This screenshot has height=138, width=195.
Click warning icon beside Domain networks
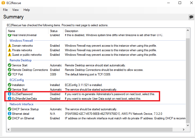[9, 46]
